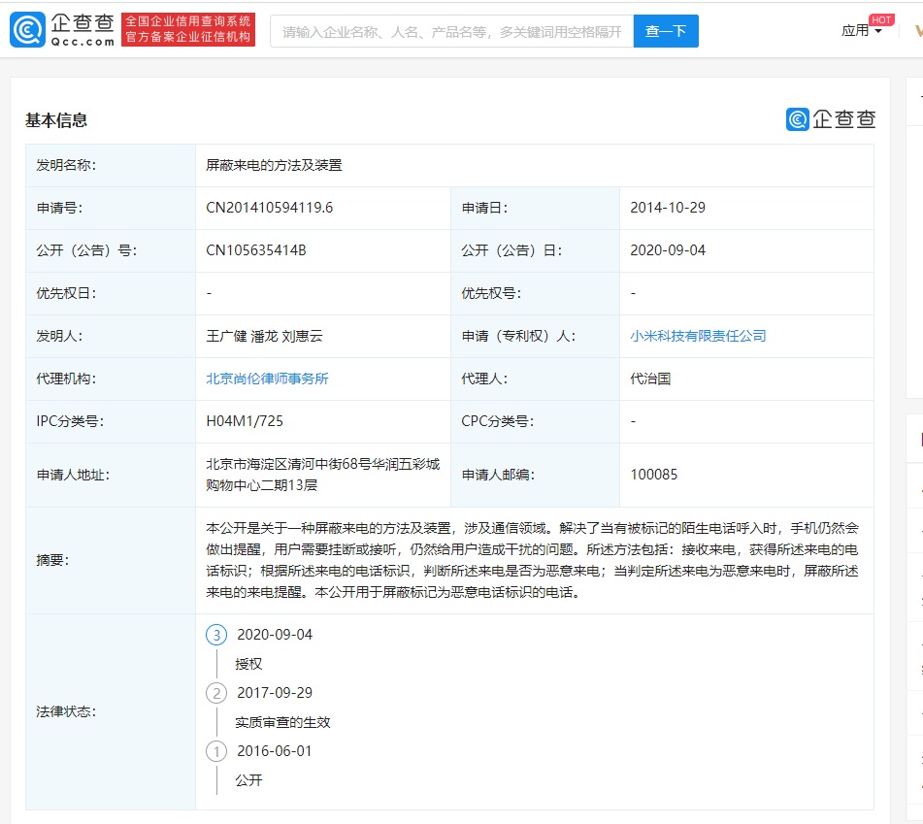The height and width of the screenshot is (824, 923).
Task: Select legal status step 3 circle
Action: (216, 635)
